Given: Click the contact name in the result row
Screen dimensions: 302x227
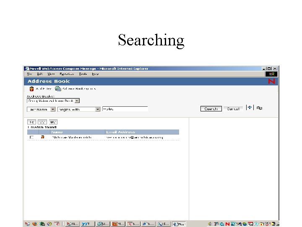Looking at the screenshot, I should (72, 137).
